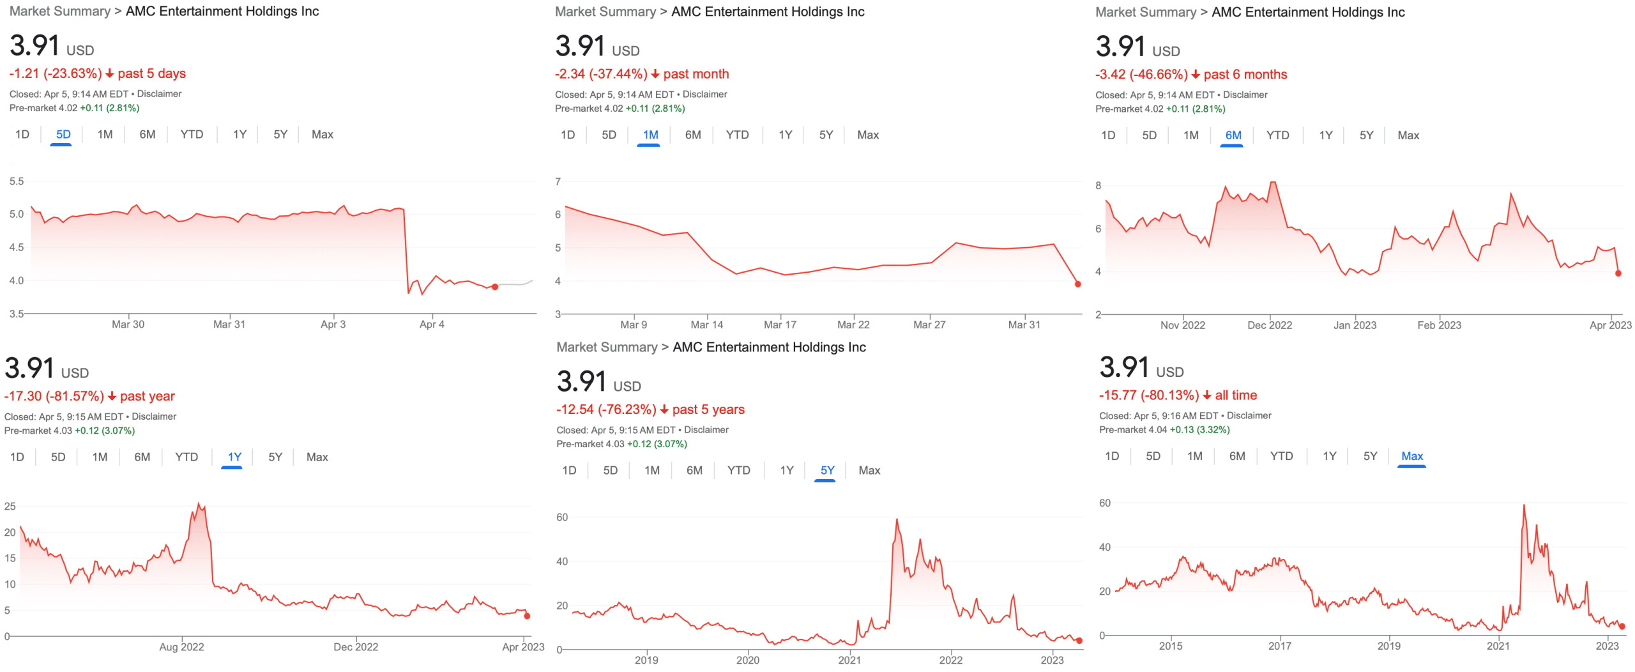1635x672 pixels.
Task: Select YTD tab in the all time panel
Action: (x=1281, y=456)
